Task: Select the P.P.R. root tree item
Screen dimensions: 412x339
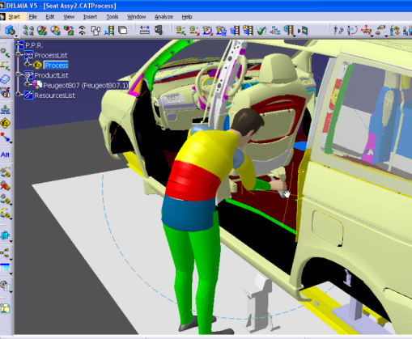Action: pos(34,45)
